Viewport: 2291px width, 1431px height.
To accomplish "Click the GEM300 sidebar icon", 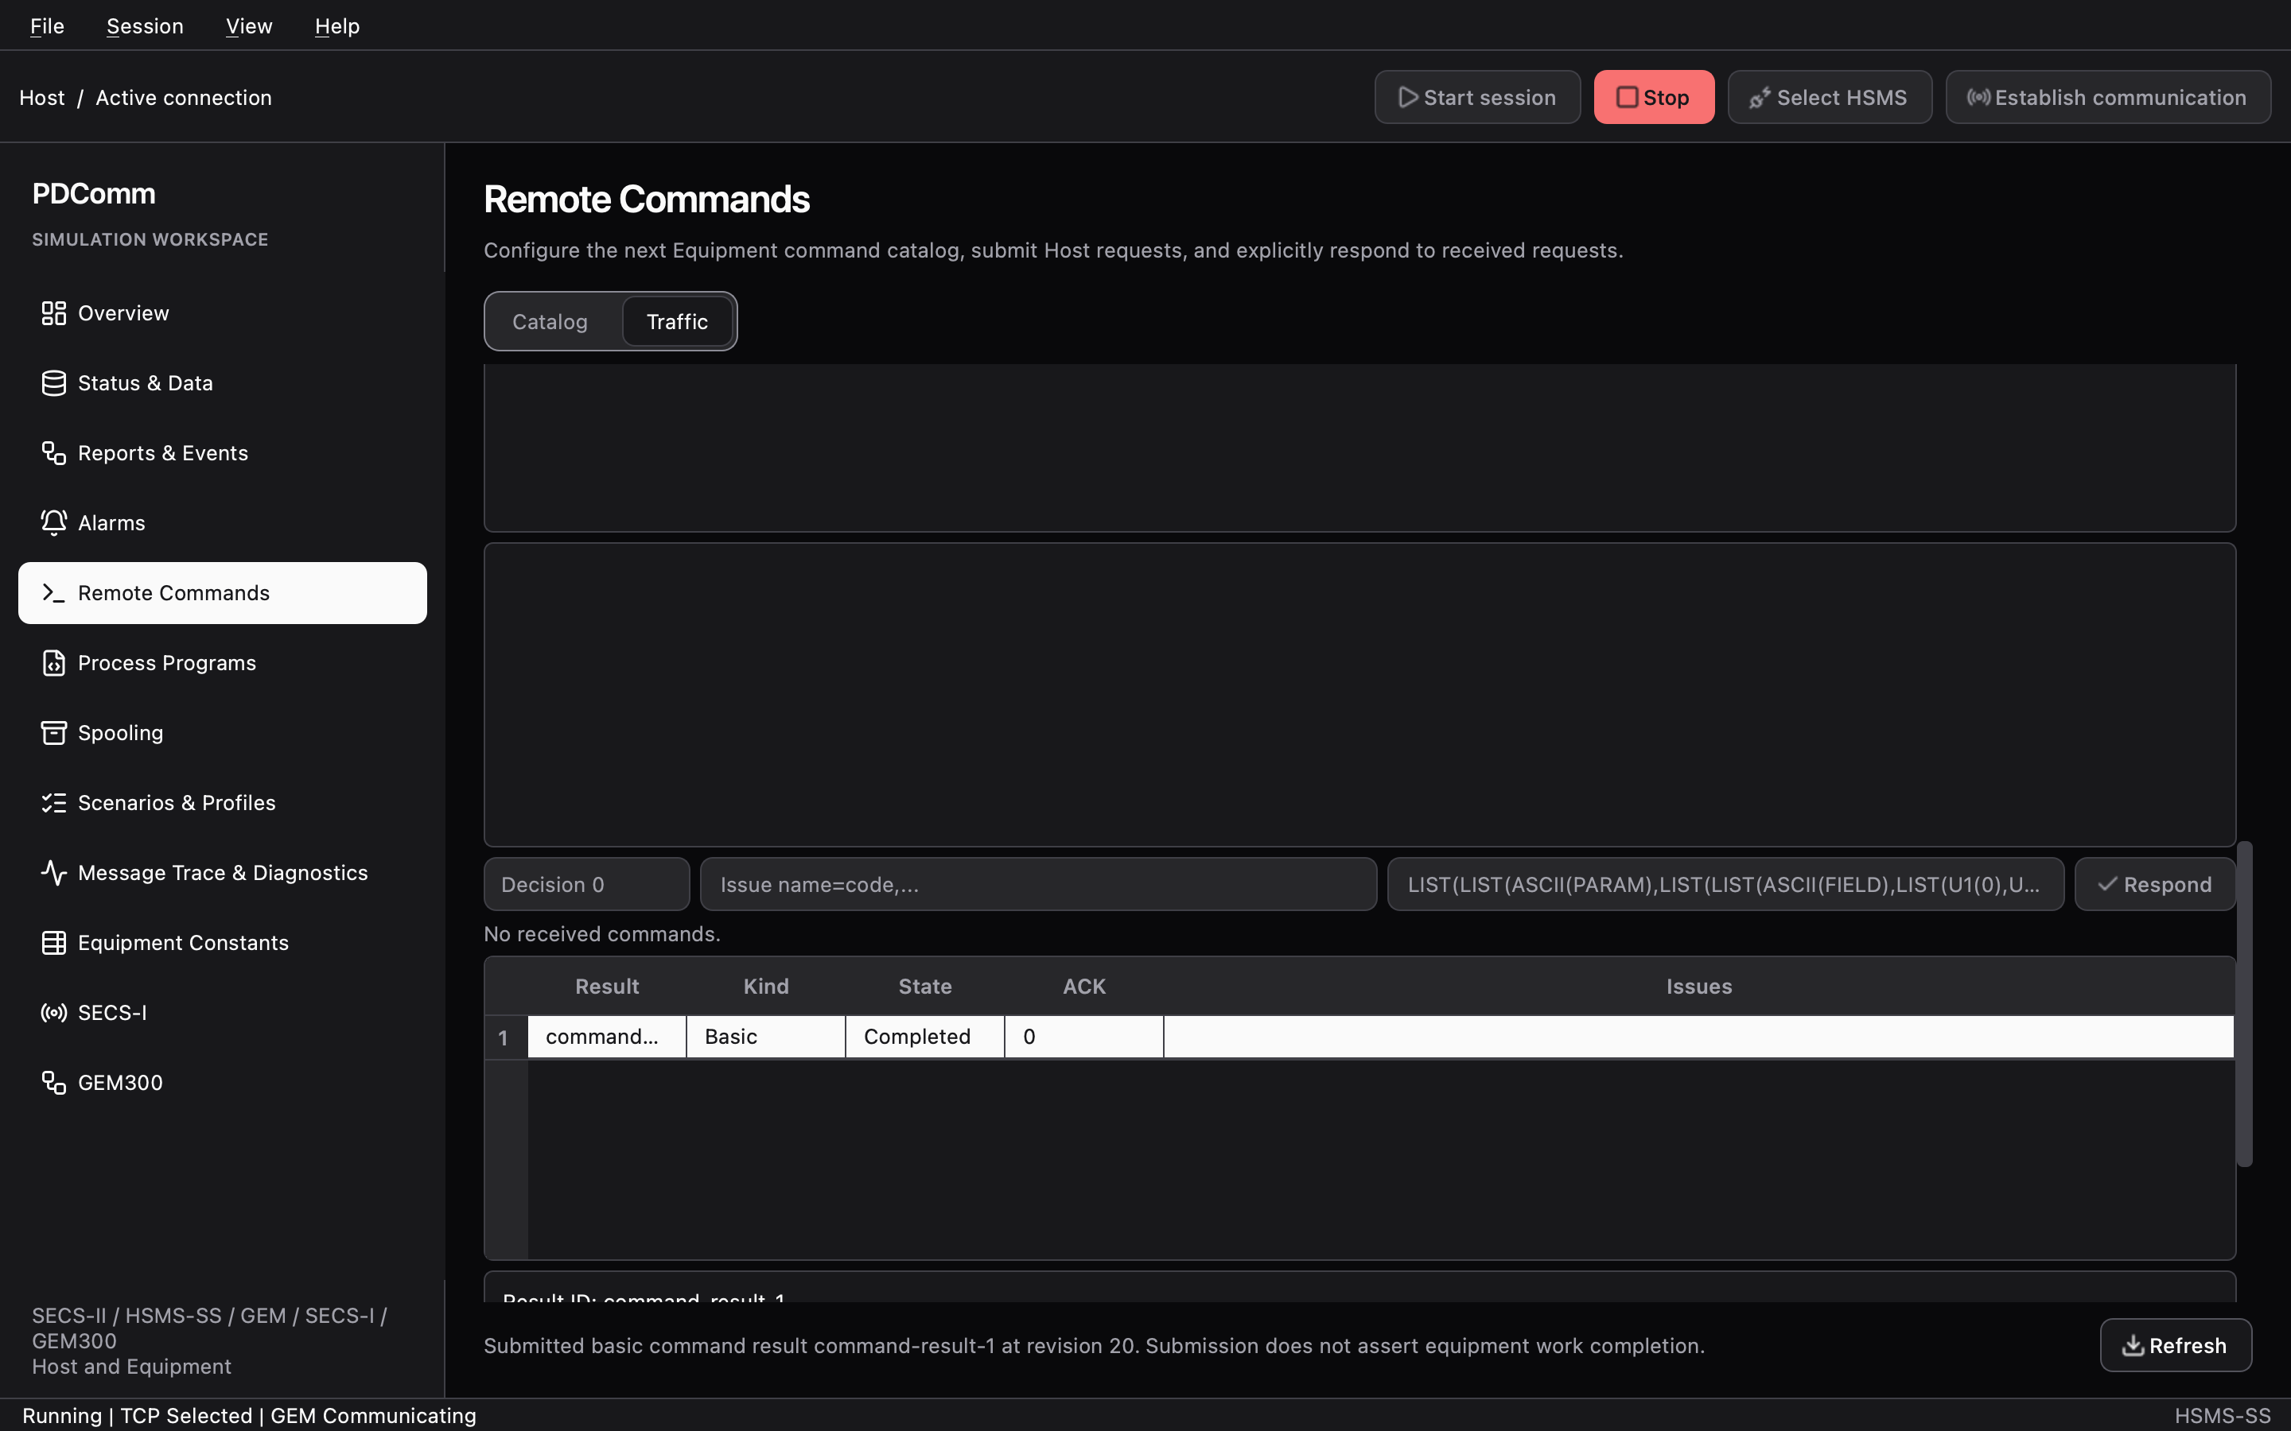I will 53,1084.
